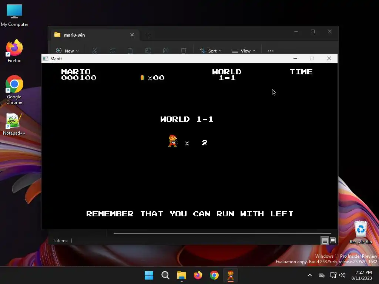Click the OneDrive cloud tray icon
Image resolution: width=379 pixels, height=284 pixels.
click(x=322, y=275)
